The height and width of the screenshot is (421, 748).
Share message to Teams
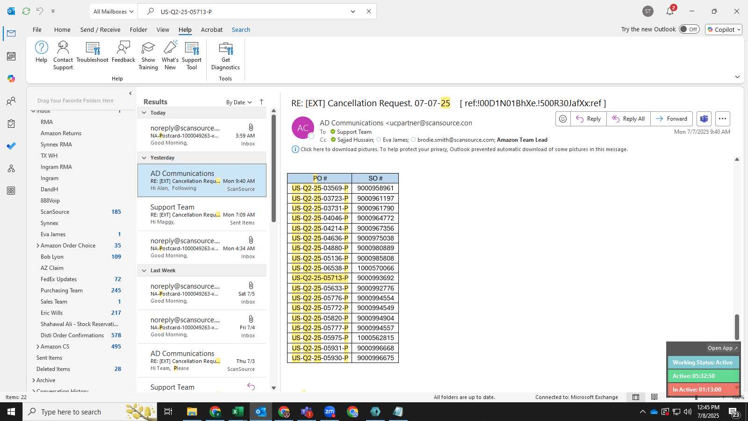coord(704,119)
